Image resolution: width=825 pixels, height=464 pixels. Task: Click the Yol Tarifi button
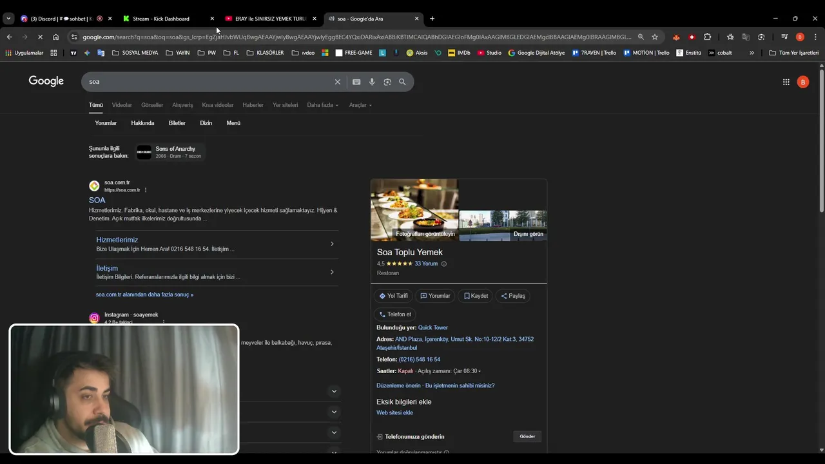click(393, 296)
